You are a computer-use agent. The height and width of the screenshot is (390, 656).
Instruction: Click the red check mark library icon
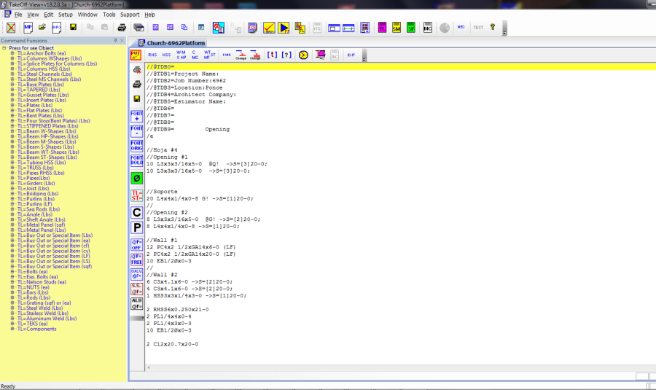point(268,28)
